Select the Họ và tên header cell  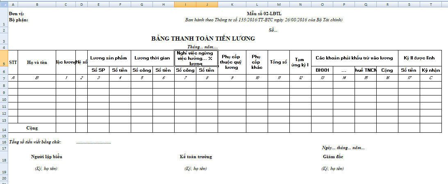[x=37, y=62]
